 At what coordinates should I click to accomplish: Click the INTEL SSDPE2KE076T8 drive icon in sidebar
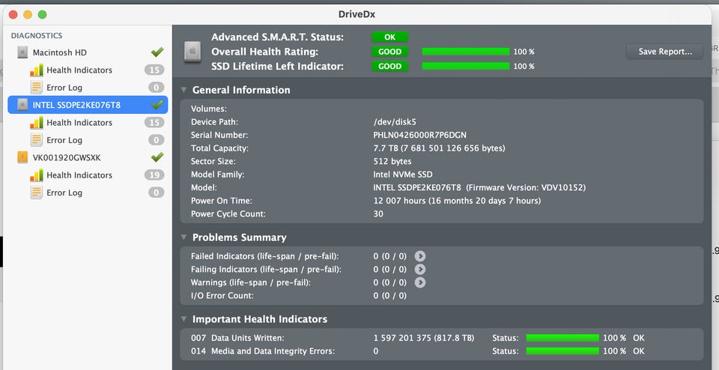click(22, 105)
